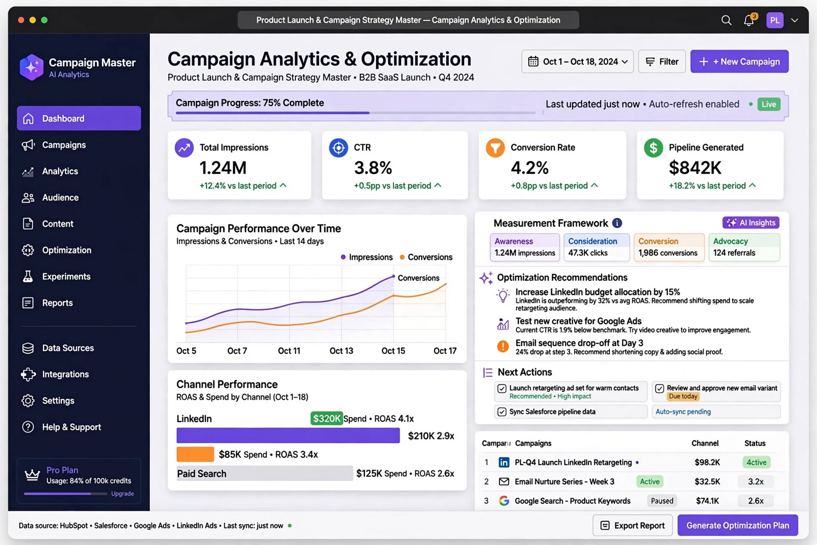This screenshot has width=817, height=545.
Task: Expand the +12.4% vs last period chevron
Action: coord(283,185)
